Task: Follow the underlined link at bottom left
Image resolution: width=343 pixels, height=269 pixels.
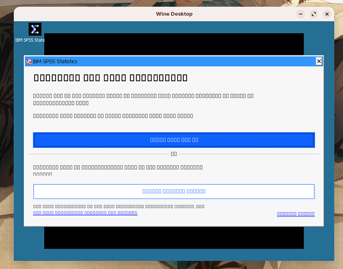Action: pos(85,213)
